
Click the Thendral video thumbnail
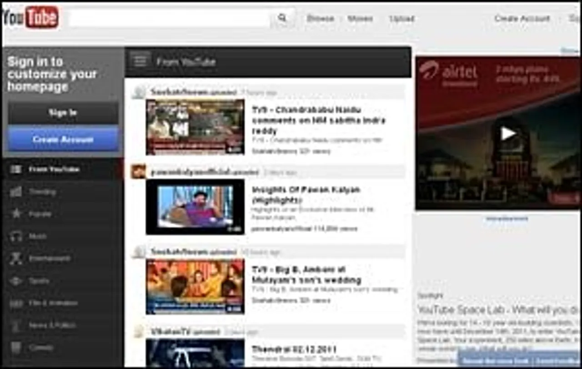pos(195,353)
